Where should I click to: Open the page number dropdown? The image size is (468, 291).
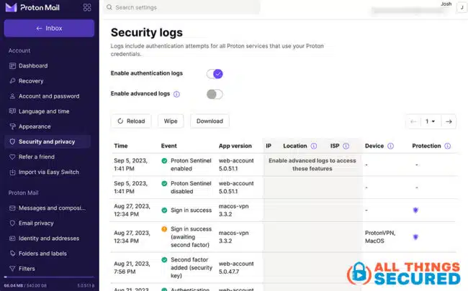[430, 121]
